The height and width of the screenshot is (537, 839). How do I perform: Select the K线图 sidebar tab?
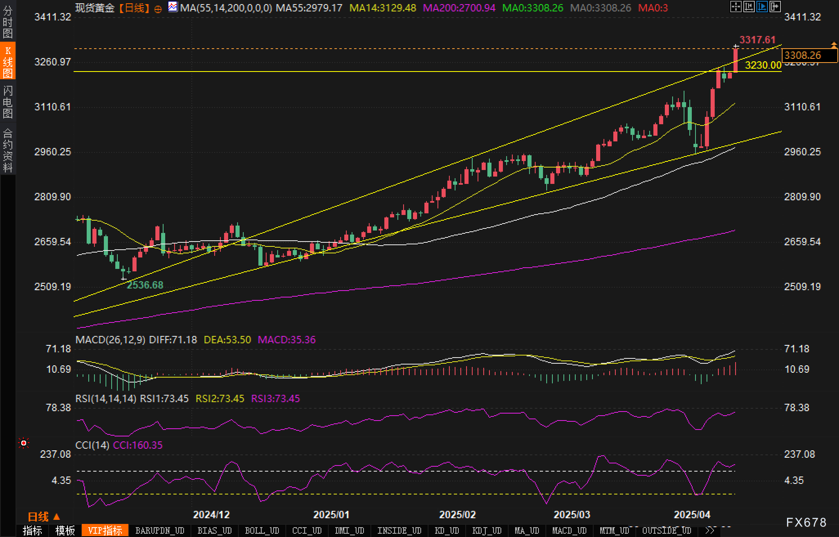point(8,61)
